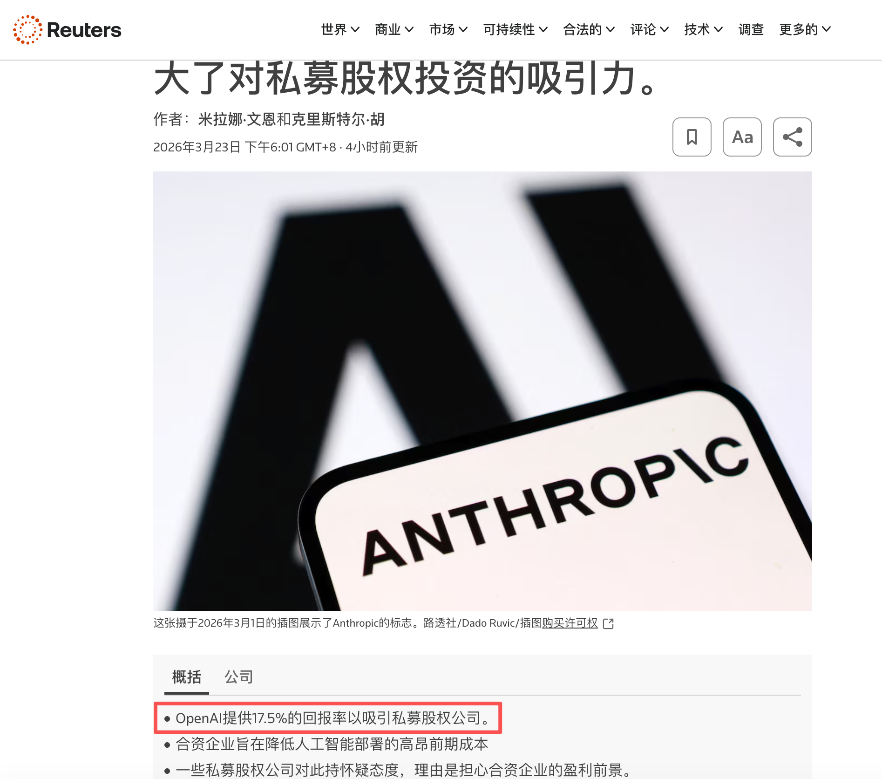The width and height of the screenshot is (882, 779).
Task: Click the Reuters logo
Action: (x=68, y=30)
